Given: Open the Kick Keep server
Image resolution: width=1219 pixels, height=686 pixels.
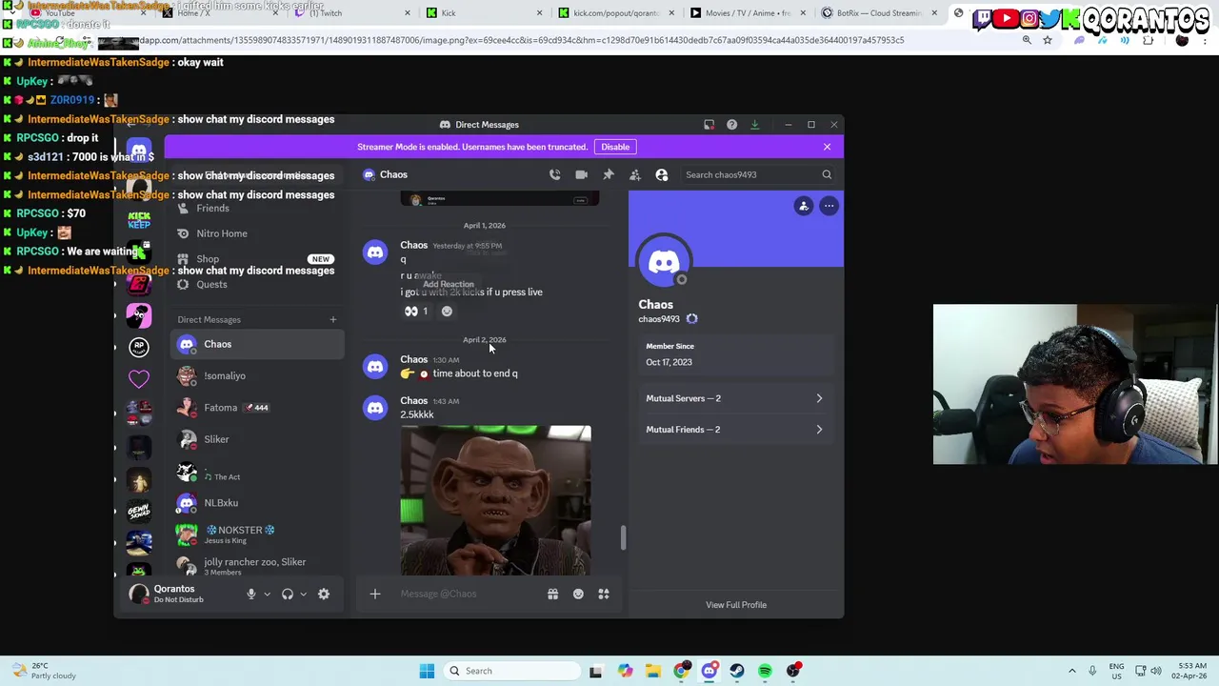Looking at the screenshot, I should coord(139,220).
